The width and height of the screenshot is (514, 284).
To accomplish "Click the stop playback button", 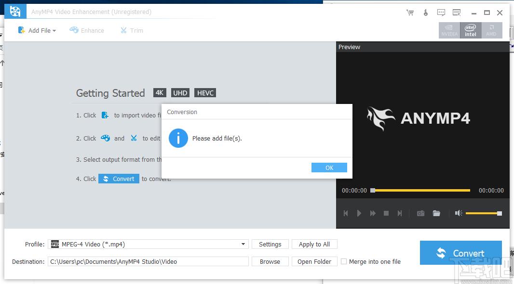I will pos(386,213).
